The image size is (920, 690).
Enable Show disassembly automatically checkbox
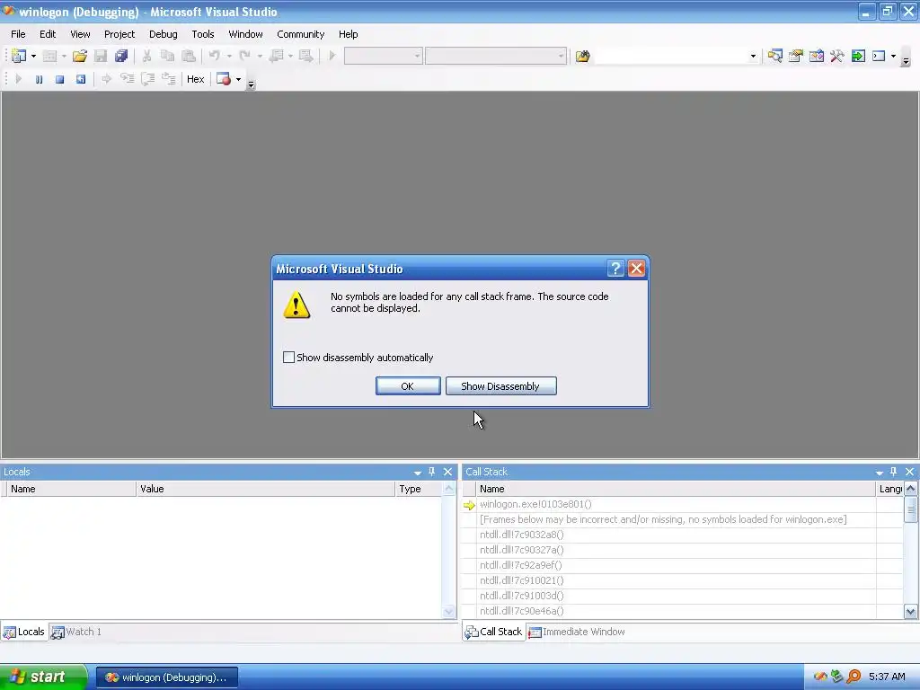pos(288,358)
